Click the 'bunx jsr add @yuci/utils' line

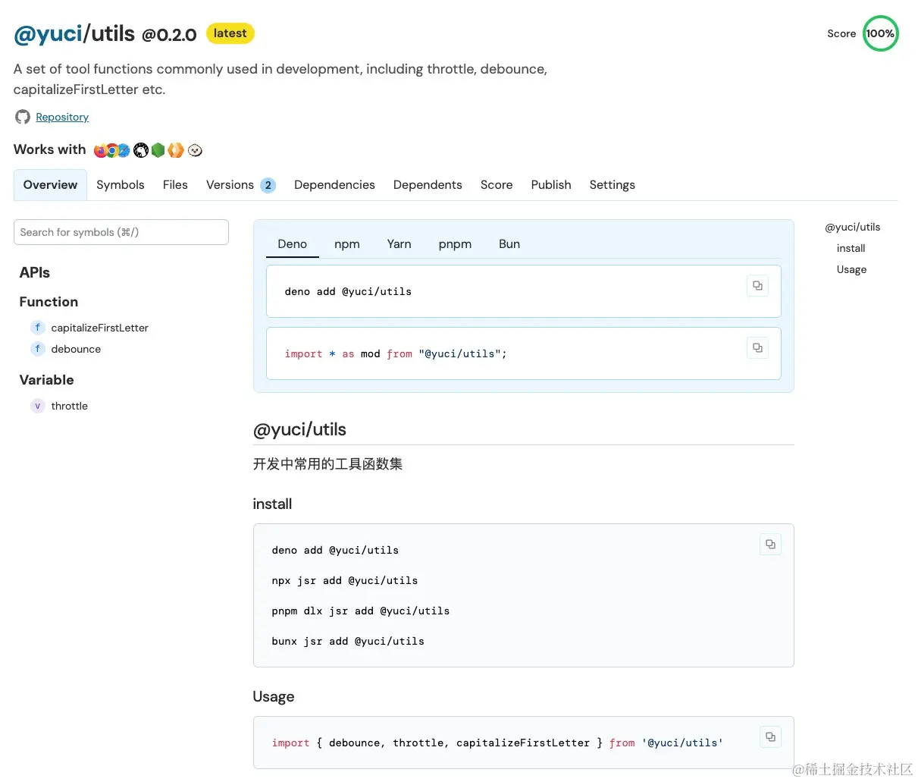click(x=348, y=642)
